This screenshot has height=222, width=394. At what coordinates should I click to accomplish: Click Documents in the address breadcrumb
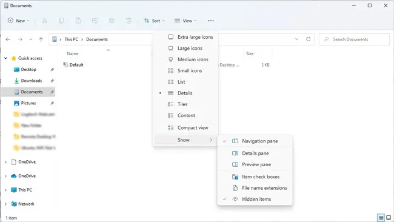coord(97,39)
